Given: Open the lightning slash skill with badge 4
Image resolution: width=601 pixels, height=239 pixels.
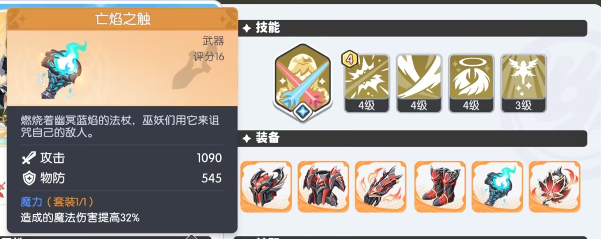Looking at the screenshot, I should pyautogui.click(x=367, y=83).
